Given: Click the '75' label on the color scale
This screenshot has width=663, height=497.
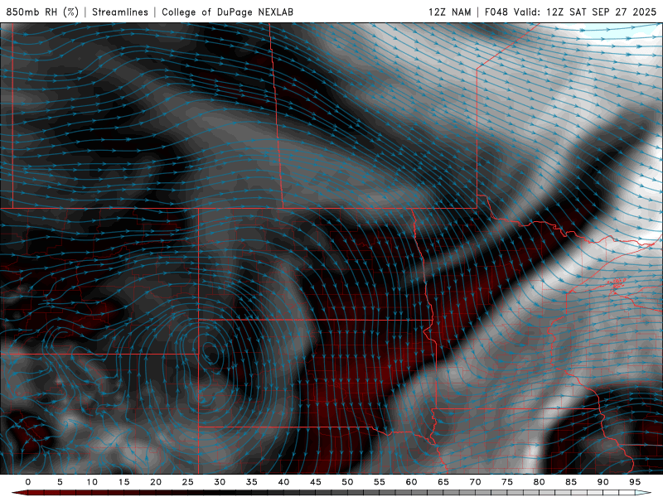Looking at the screenshot, I should click(507, 482).
